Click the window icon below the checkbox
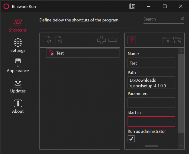Image resolution: width=189 pixels, height=154 pixels. [151, 146]
